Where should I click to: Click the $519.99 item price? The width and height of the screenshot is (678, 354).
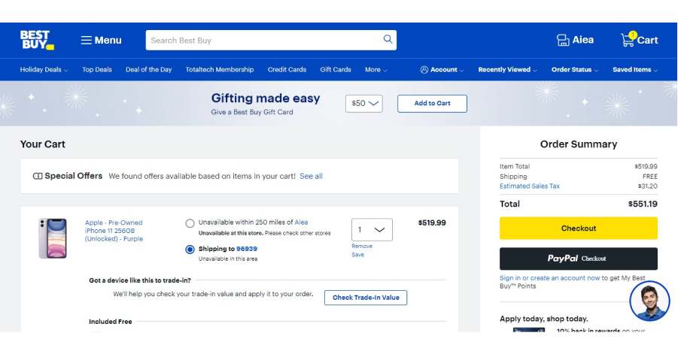[x=431, y=222]
